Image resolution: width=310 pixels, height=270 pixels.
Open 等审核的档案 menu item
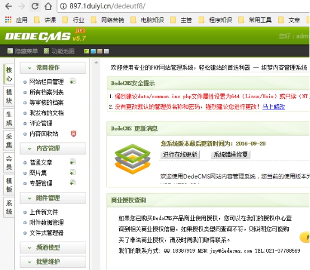tap(46, 103)
